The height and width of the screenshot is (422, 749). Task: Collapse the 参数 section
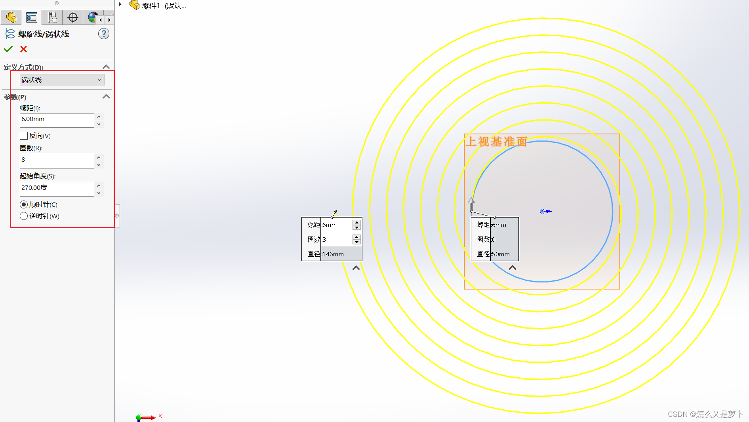point(106,97)
